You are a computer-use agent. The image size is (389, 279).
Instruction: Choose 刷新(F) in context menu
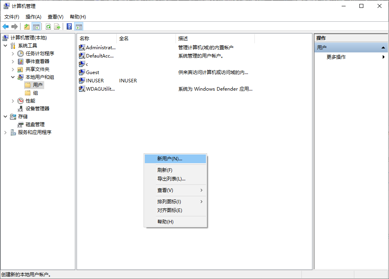[176, 170]
